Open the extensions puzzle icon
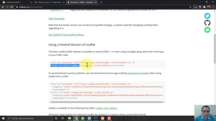The image size is (216, 121). tap(204, 7)
